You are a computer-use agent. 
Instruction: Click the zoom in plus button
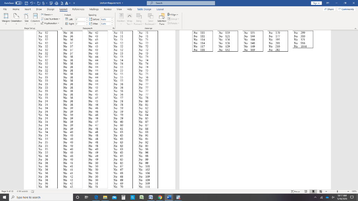[348, 192]
